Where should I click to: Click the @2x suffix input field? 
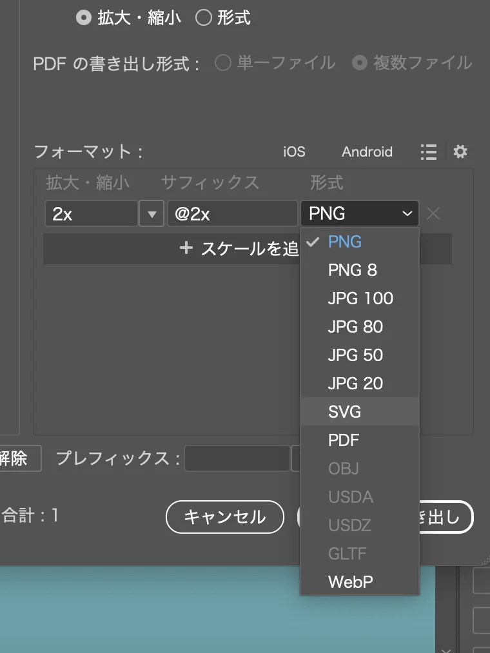coord(232,214)
